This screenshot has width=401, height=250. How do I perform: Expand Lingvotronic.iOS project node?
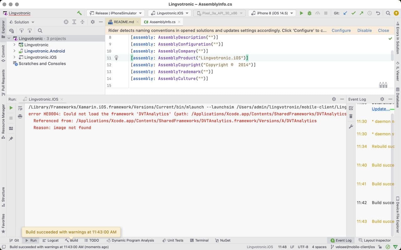14,57
